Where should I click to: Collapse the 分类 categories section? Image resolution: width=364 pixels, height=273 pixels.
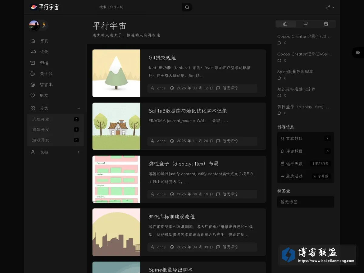pyautogui.click(x=55, y=108)
